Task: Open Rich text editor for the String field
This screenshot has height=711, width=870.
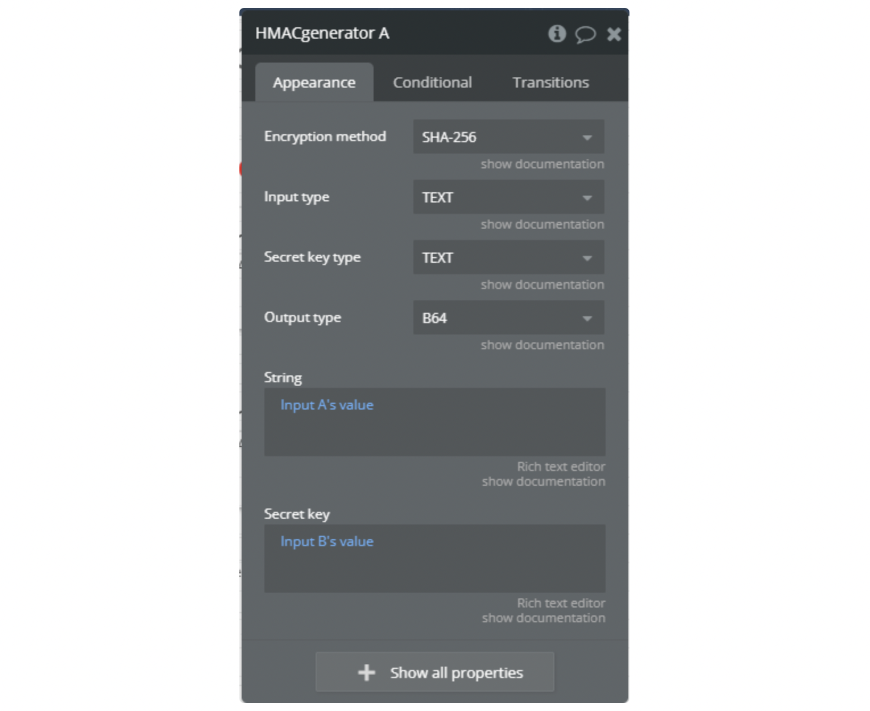Action: (x=561, y=466)
